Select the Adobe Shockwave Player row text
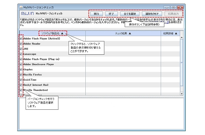Screen dimensions: 205x135 39,64
